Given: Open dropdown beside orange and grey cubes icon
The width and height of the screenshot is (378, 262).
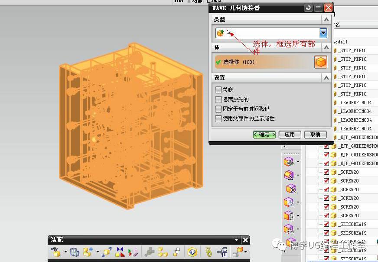Looking at the screenshot, I should (x=246, y=252).
